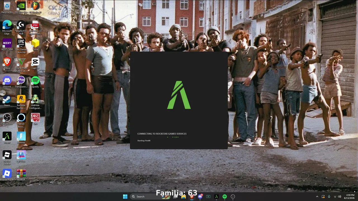
Task: Click the Sifu desktop shortcut
Action: click(35, 119)
